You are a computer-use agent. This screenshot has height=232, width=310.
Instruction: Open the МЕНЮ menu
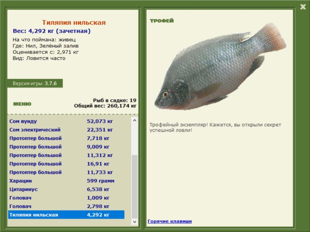pos(22,104)
